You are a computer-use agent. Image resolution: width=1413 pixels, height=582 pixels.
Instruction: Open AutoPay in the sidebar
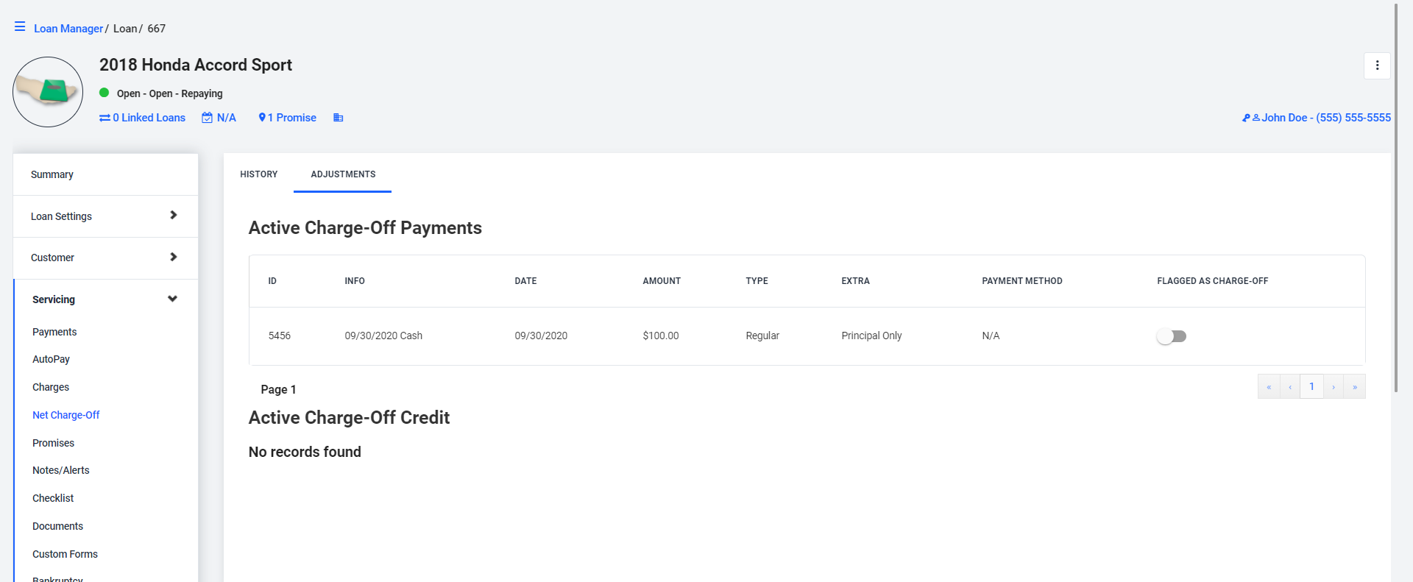pos(51,359)
